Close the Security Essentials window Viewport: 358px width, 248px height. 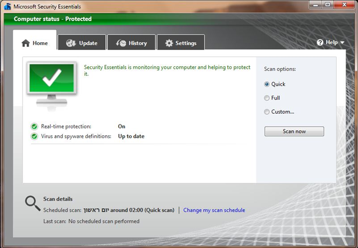click(344, 5)
